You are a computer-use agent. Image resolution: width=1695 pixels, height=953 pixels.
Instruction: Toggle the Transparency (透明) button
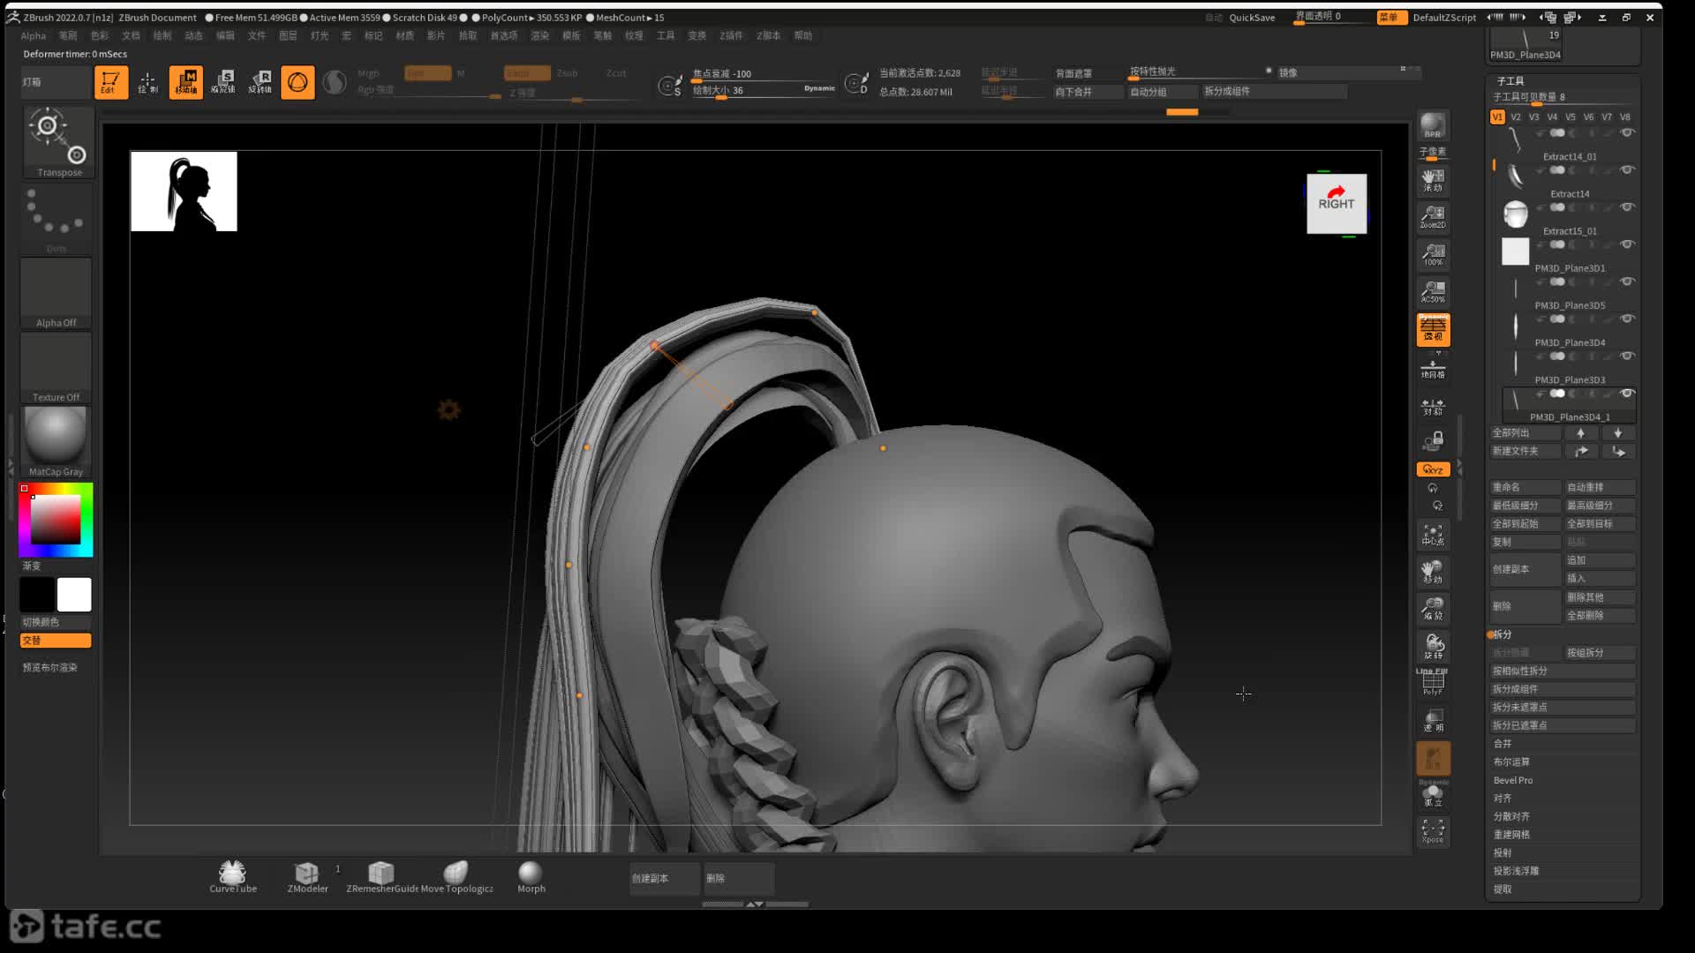pos(1433,720)
